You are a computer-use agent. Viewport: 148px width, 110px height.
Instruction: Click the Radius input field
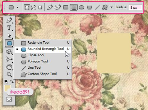pos(135,7)
